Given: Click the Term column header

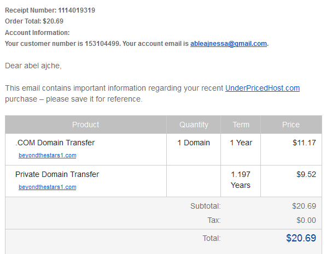Looking at the screenshot, I should [241, 125].
